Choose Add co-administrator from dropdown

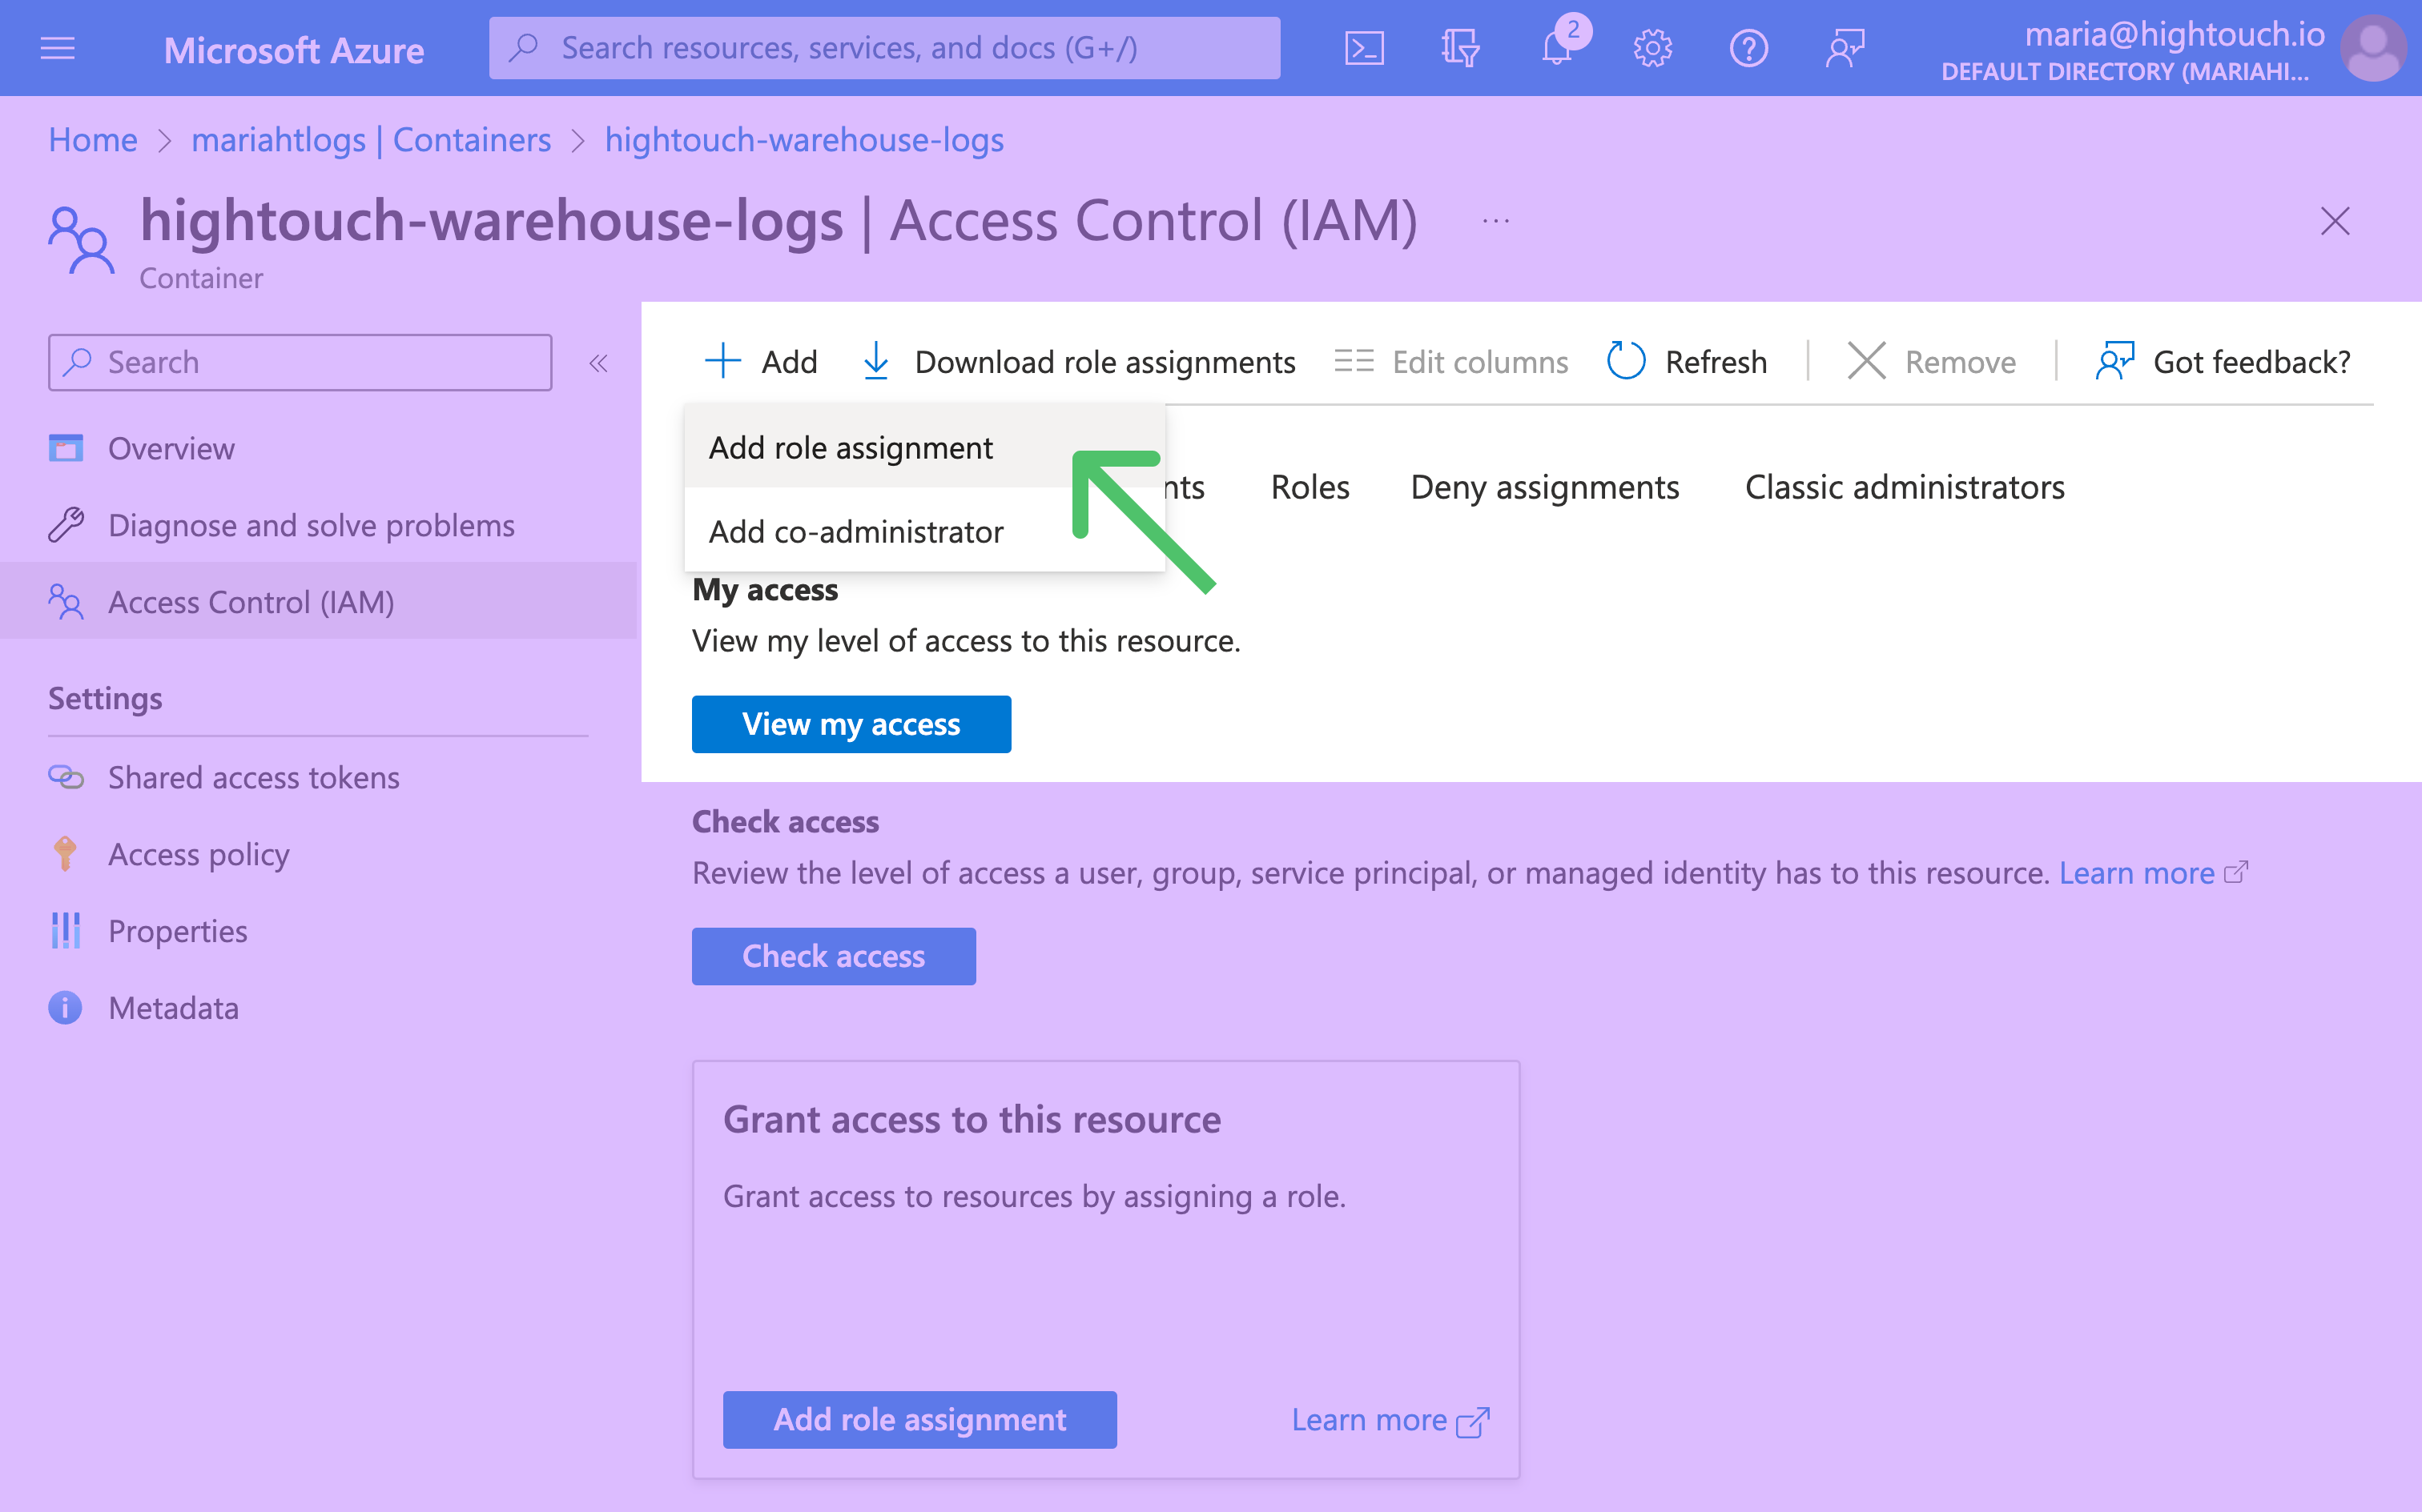pyautogui.click(x=924, y=531)
